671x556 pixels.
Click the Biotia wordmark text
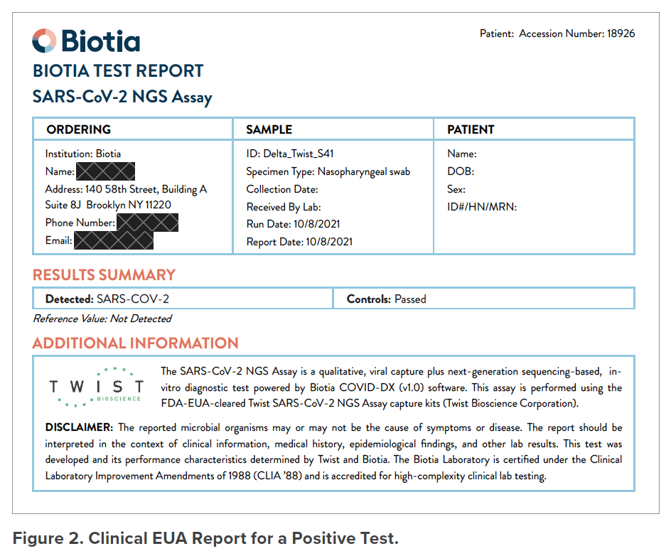pos(101,41)
